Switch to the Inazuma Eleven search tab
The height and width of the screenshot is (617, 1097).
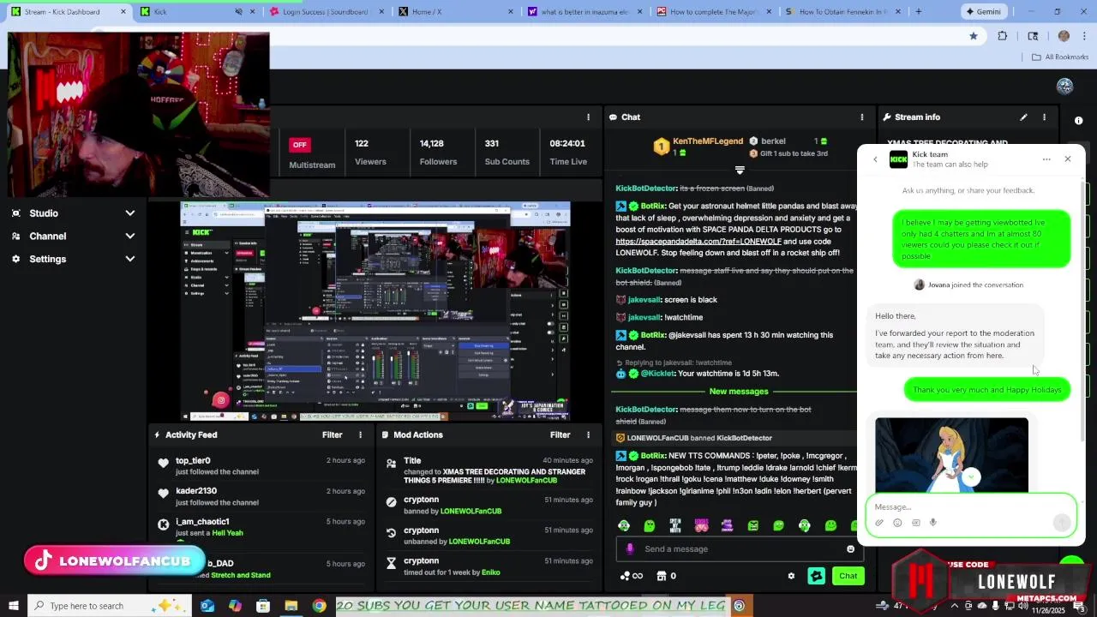[x=583, y=12]
